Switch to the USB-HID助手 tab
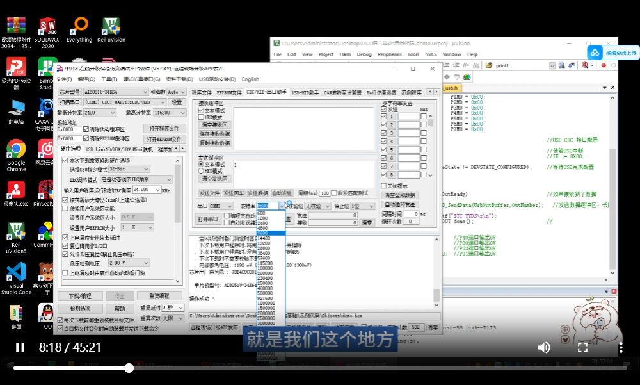This screenshot has width=640, height=385. 305,93
